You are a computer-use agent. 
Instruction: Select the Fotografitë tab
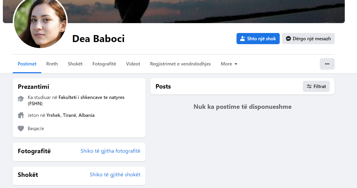coord(104,64)
